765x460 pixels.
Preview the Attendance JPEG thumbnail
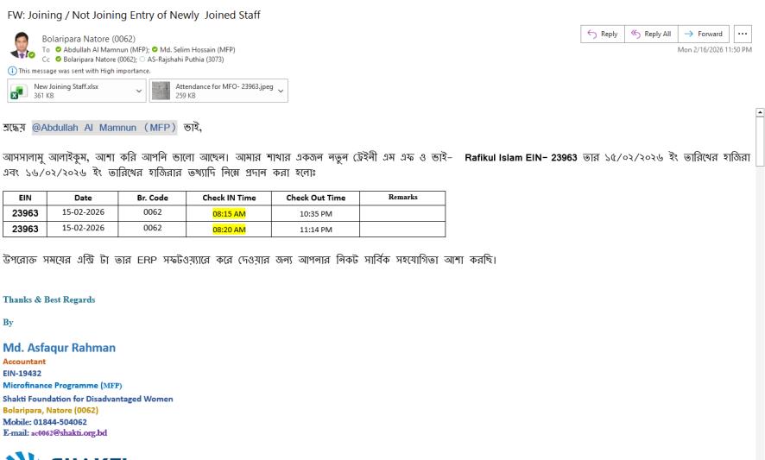[161, 90]
